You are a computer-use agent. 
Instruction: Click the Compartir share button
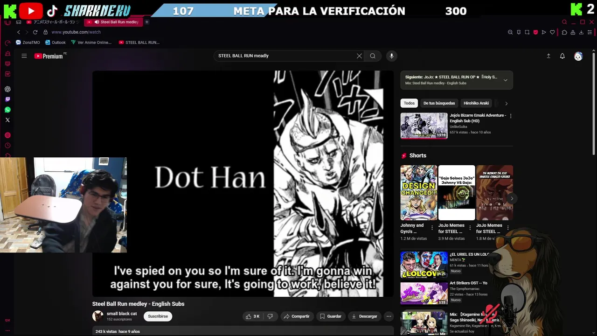296,316
